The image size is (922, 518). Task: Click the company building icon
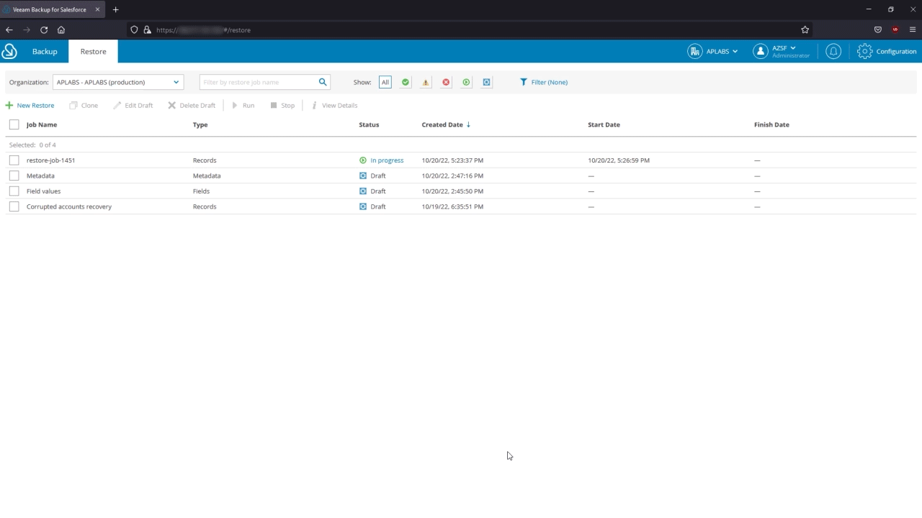coord(695,51)
